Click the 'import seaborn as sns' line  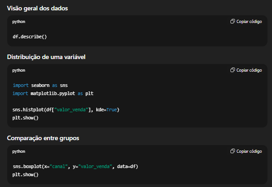click(x=40, y=85)
